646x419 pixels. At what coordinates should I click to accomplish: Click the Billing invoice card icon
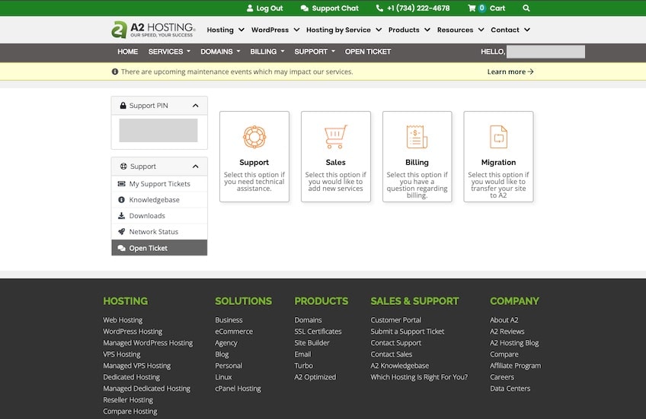pos(417,137)
